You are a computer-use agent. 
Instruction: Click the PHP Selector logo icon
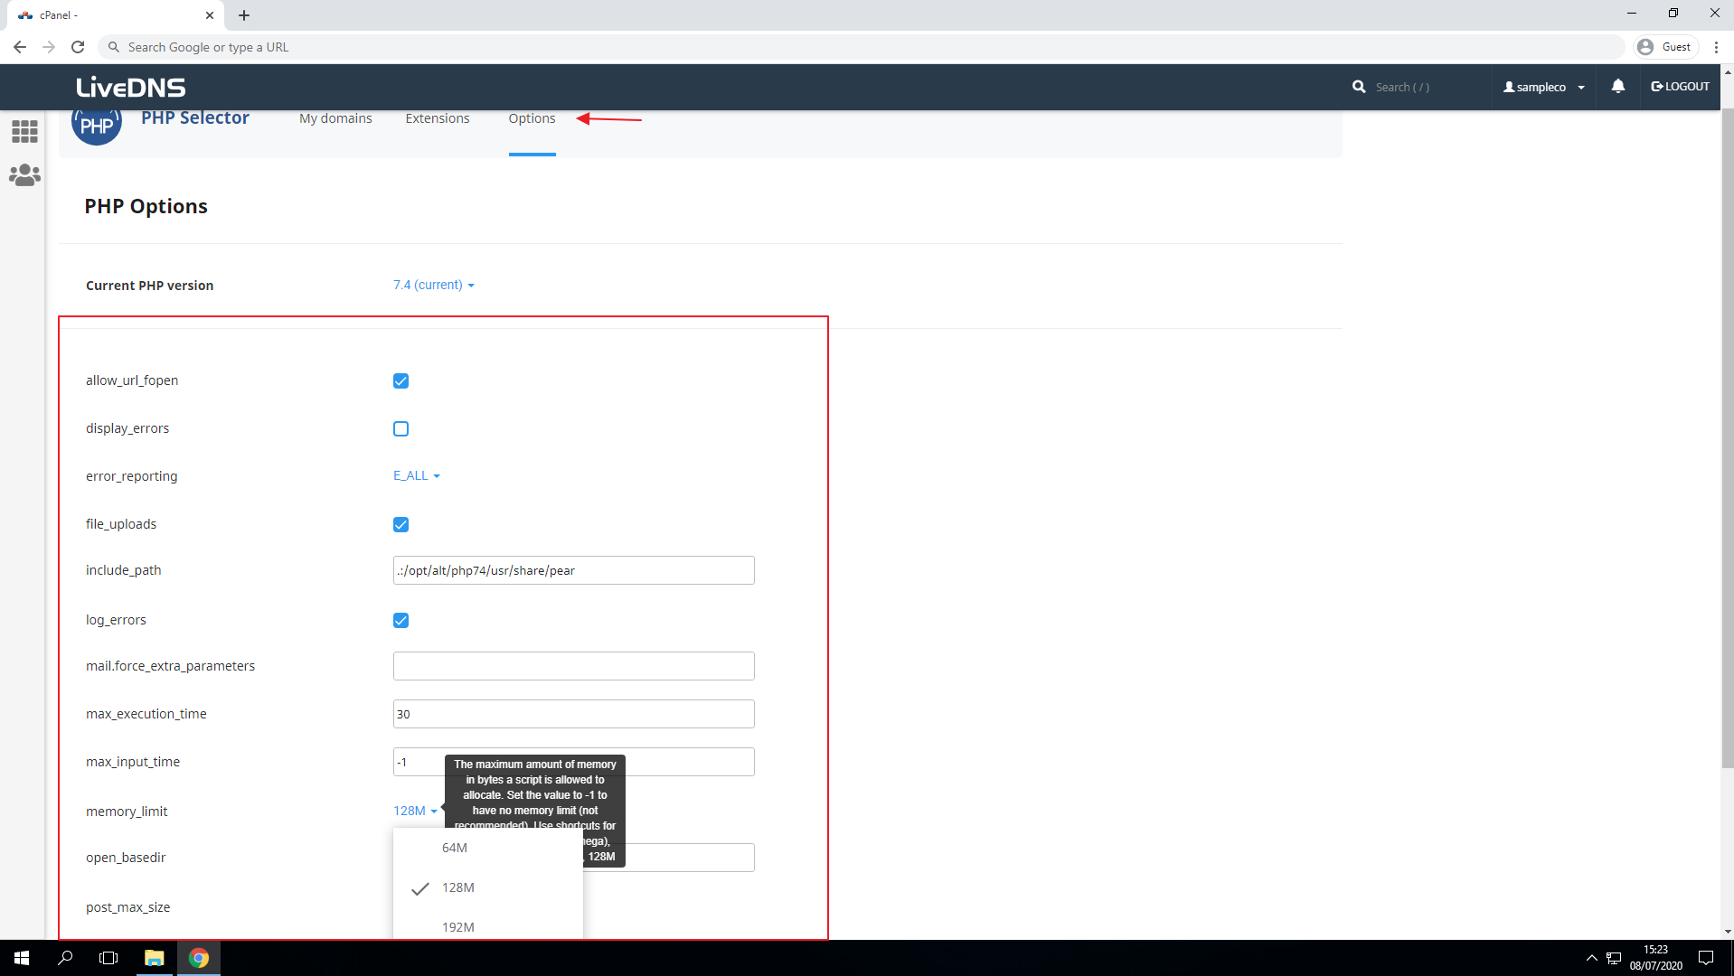pos(97,126)
